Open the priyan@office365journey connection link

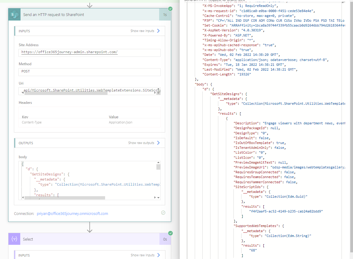(x=72, y=213)
